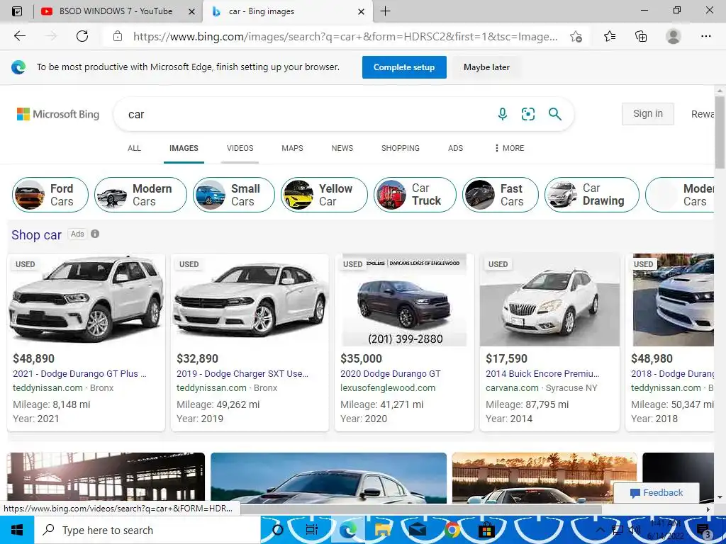The image size is (726, 544).
Task: Open notification center icon in taskbar
Action: coord(704,531)
